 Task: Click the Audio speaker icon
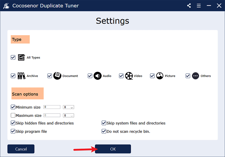[x=98, y=76]
